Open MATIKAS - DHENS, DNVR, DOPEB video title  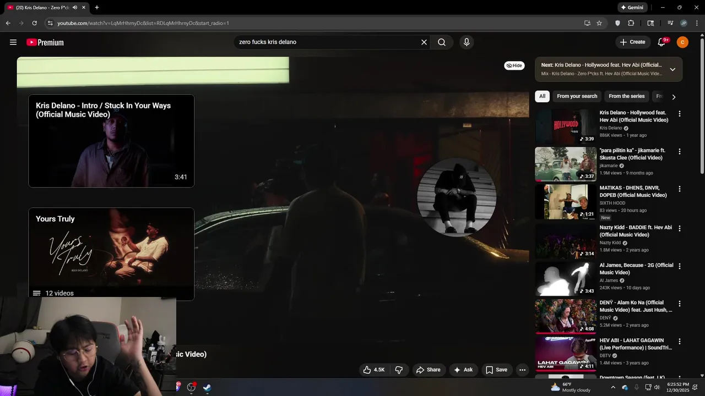633,191
